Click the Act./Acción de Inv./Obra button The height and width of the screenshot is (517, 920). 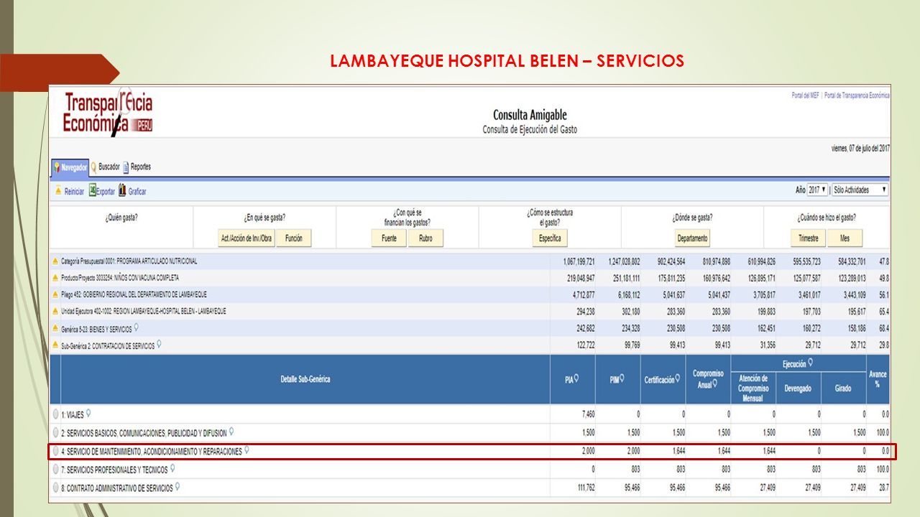(246, 238)
